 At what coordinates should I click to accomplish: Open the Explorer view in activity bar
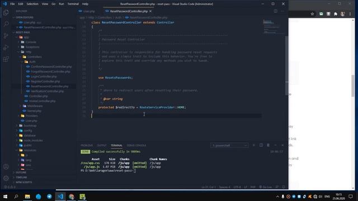click(x=6, y=12)
